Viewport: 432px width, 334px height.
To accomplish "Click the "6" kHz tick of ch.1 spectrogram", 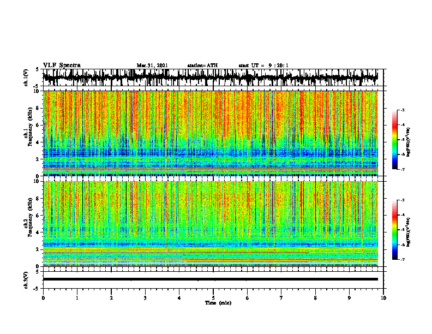I will click(x=38, y=125).
